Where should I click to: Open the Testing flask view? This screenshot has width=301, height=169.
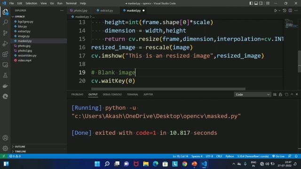[x=5, y=75]
